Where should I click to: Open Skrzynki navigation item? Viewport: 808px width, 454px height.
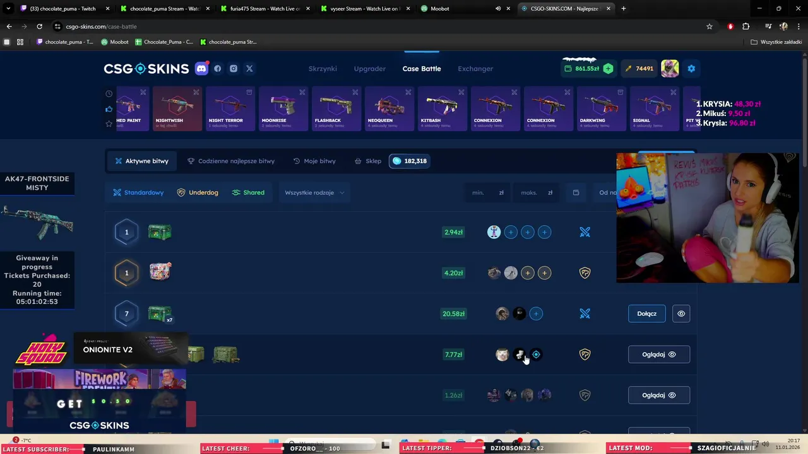point(323,69)
